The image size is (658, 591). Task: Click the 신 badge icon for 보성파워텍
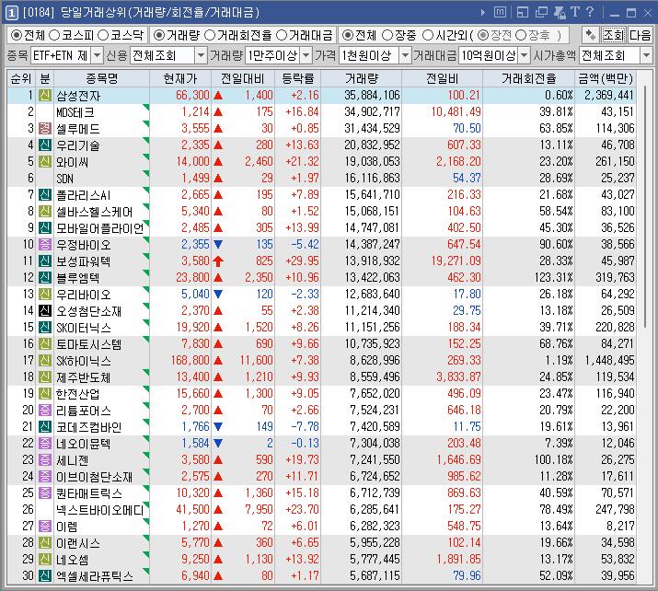45,261
